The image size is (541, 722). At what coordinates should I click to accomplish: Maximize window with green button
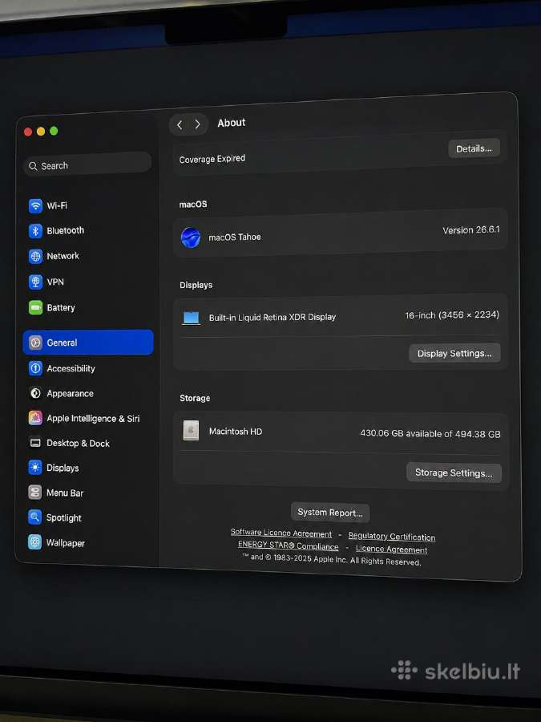pyautogui.click(x=54, y=132)
